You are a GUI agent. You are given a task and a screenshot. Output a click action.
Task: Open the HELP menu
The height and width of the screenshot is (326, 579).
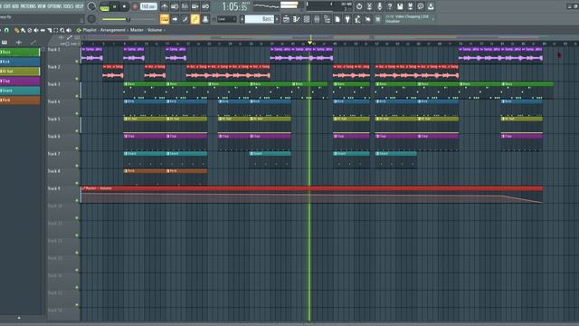coord(80,6)
